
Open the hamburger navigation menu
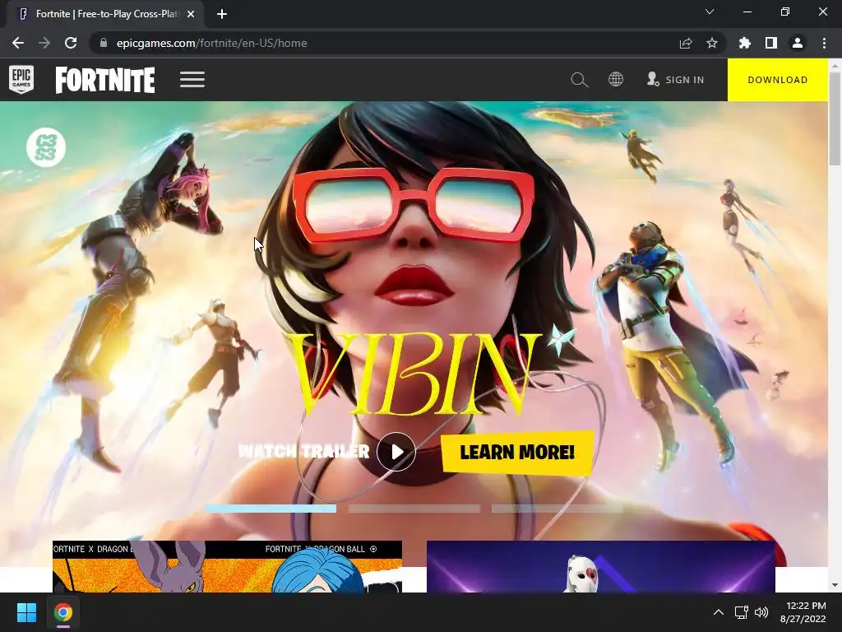click(192, 80)
